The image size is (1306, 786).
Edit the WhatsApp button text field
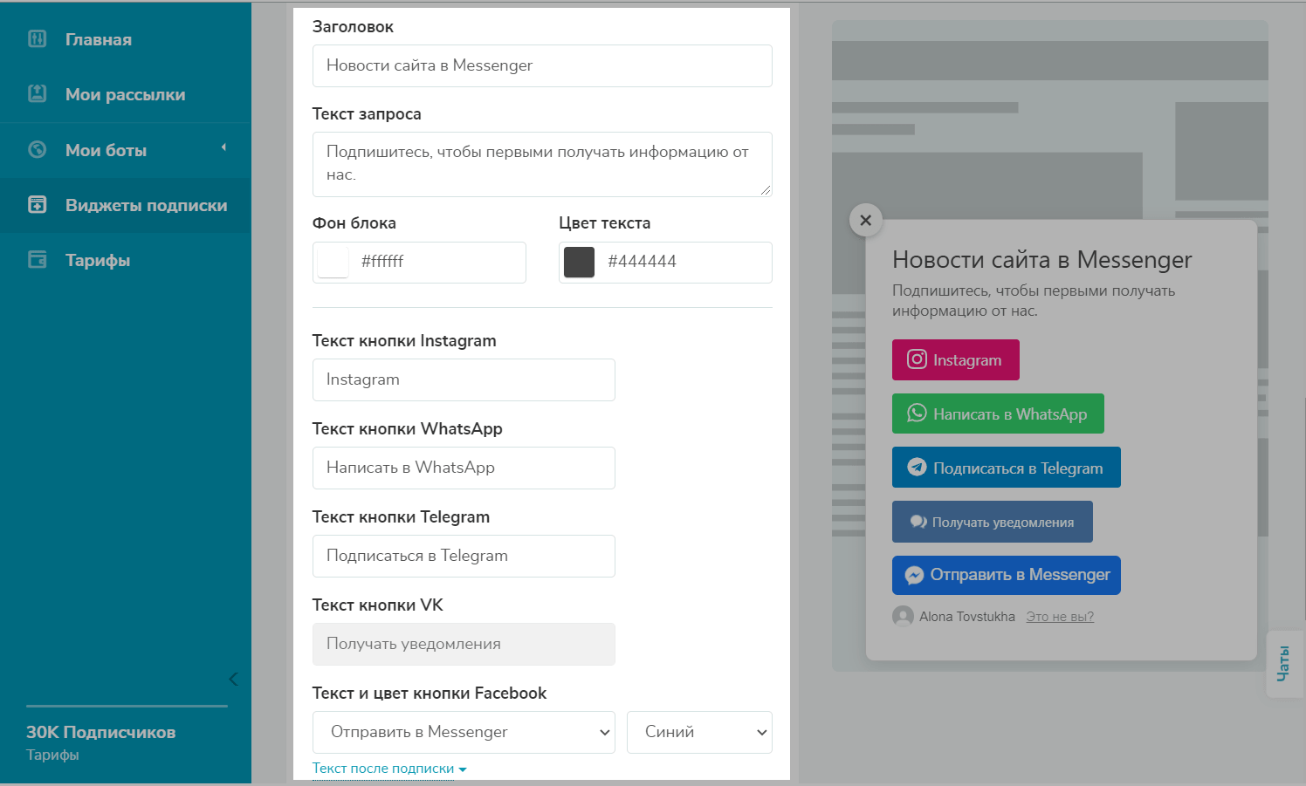tap(464, 468)
